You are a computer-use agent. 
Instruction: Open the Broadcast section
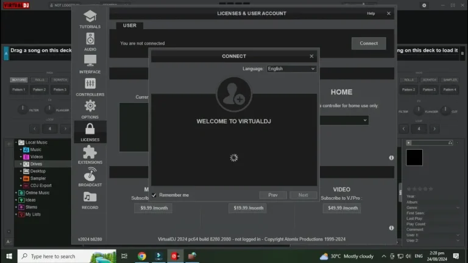pyautogui.click(x=90, y=177)
